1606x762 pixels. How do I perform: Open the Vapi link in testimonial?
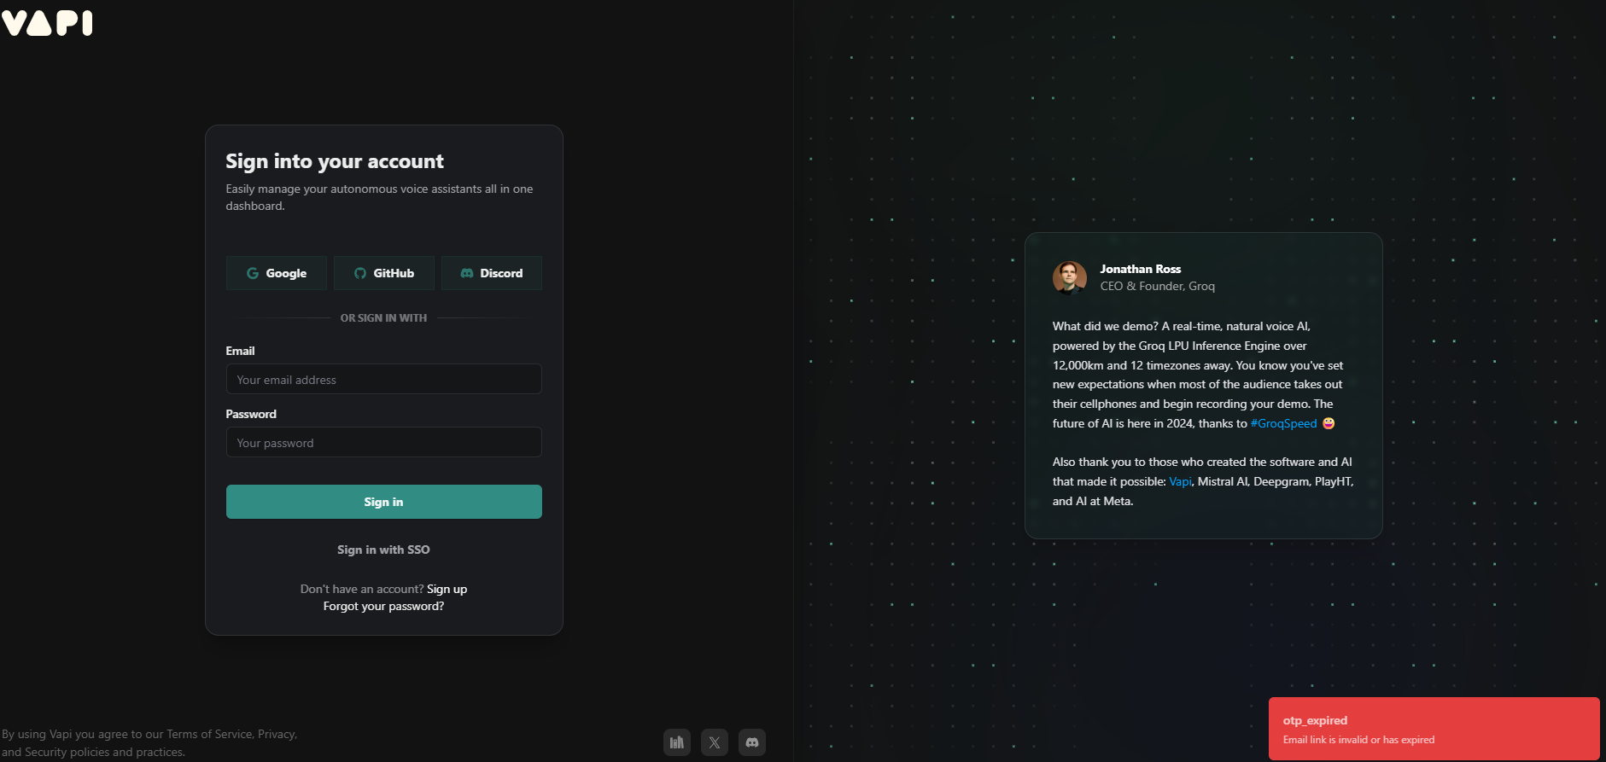tap(1180, 481)
